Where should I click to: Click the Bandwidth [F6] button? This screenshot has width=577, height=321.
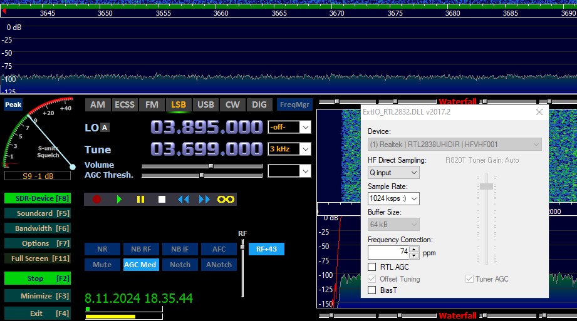(x=37, y=228)
